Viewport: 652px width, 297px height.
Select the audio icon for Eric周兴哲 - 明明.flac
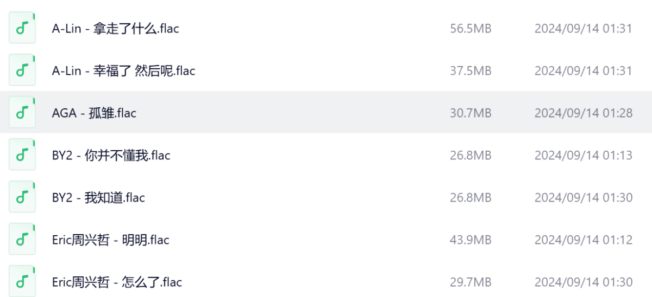22,240
